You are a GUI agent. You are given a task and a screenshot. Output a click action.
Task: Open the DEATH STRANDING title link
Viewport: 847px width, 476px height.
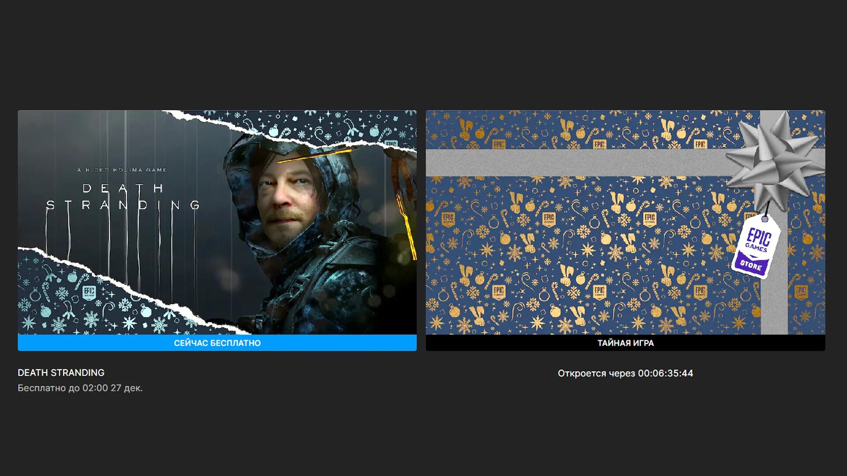coord(61,372)
